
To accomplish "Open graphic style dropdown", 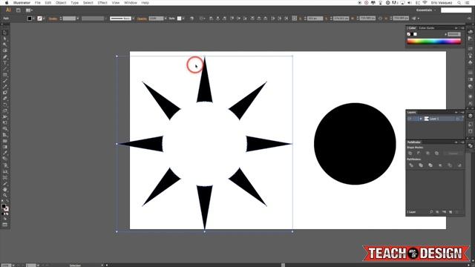I will tap(183, 19).
